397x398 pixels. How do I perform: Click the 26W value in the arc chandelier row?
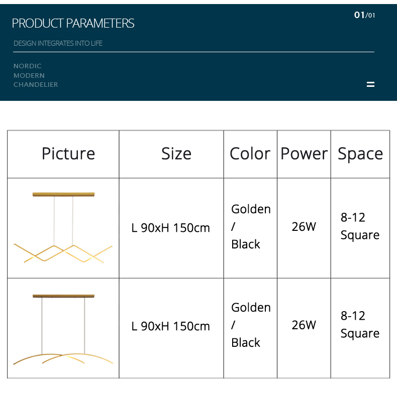pyautogui.click(x=304, y=325)
